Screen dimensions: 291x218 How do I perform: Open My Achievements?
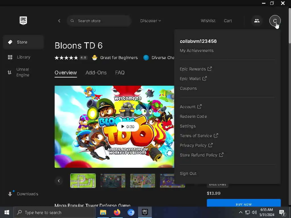[x=197, y=51]
